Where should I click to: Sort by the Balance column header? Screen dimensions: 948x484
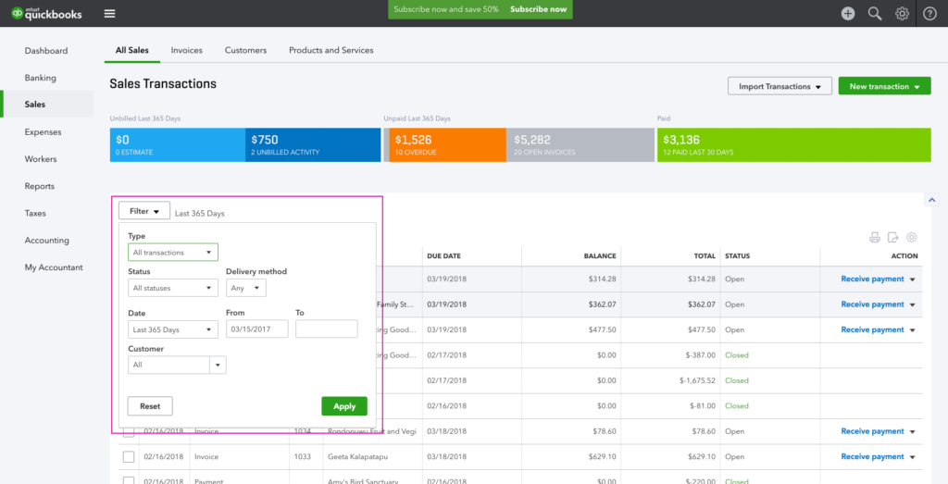pos(600,256)
